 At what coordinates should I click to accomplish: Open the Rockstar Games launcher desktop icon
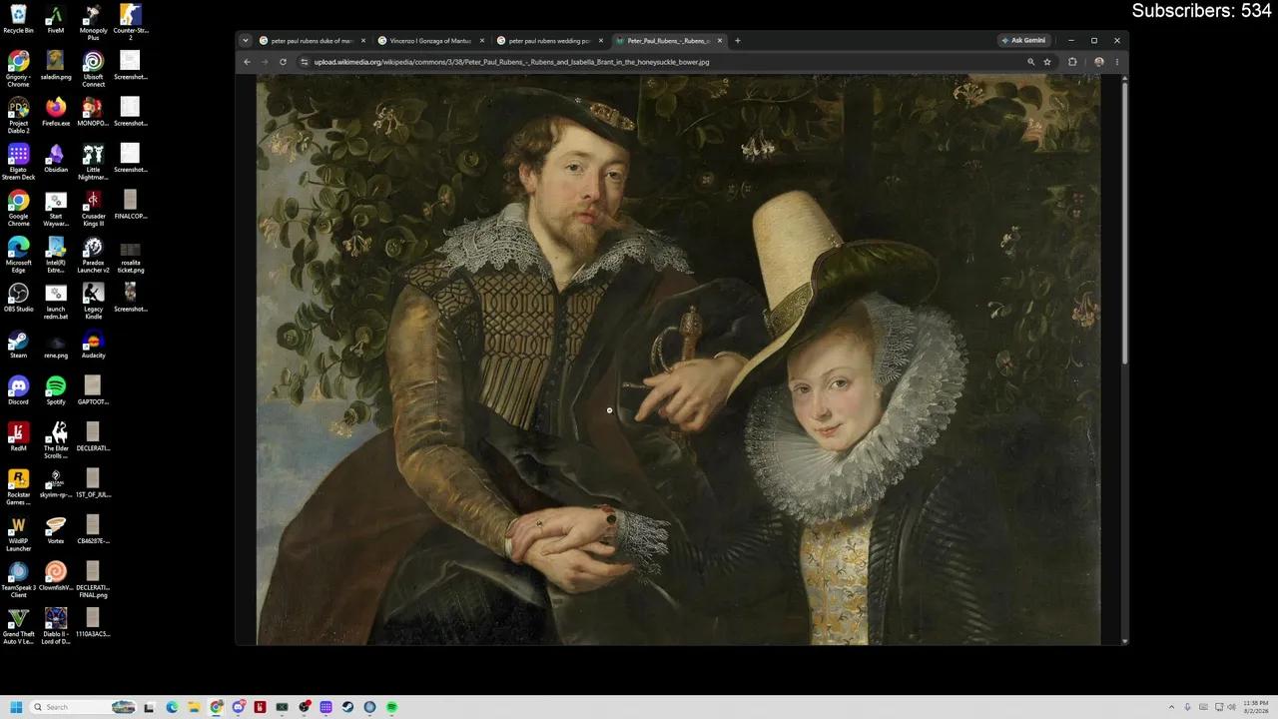coord(18,486)
